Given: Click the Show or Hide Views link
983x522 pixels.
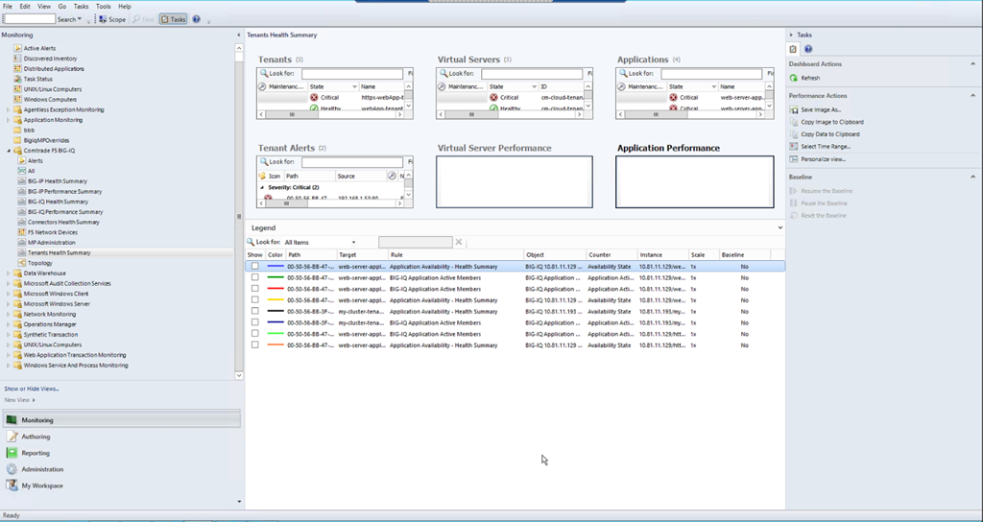Looking at the screenshot, I should (32, 389).
